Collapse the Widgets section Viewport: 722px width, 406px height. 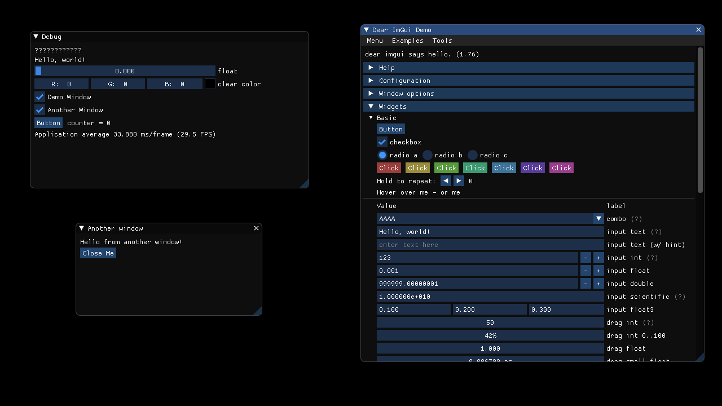click(529, 107)
